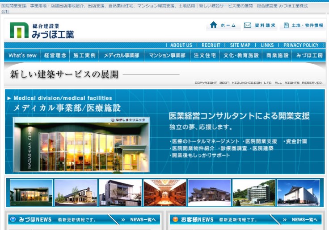Open the LINKS page
This screenshot has height=230, width=329.
[267, 45]
